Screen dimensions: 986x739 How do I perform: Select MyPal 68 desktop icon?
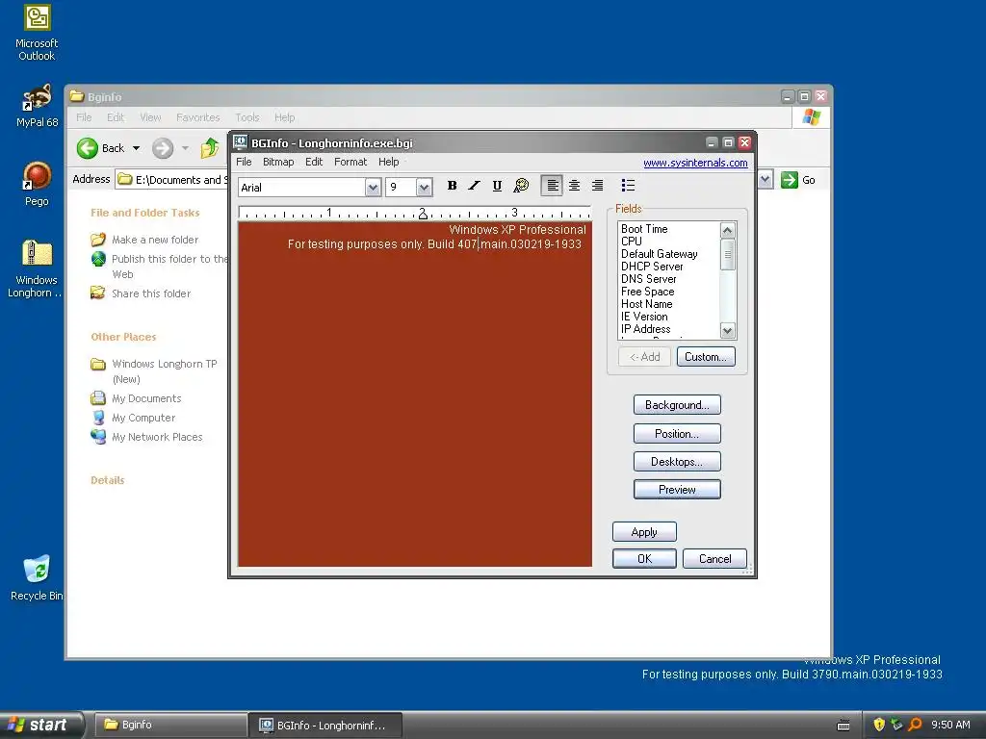[37, 106]
